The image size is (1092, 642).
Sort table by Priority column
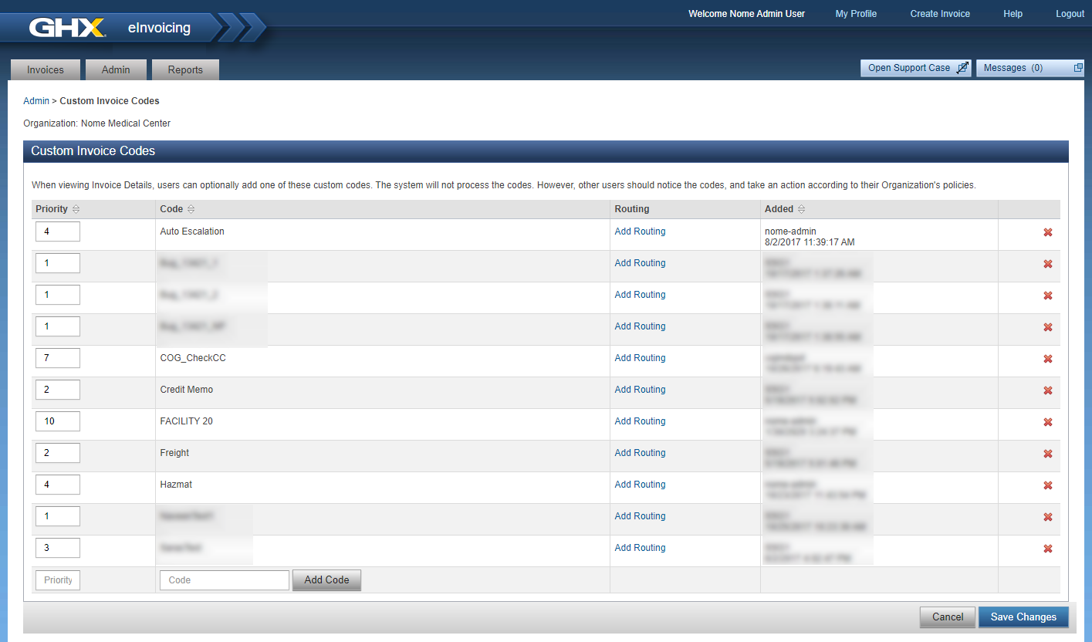(76, 210)
